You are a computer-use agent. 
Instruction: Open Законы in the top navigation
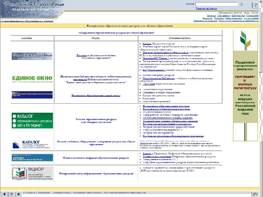coord(211,16)
